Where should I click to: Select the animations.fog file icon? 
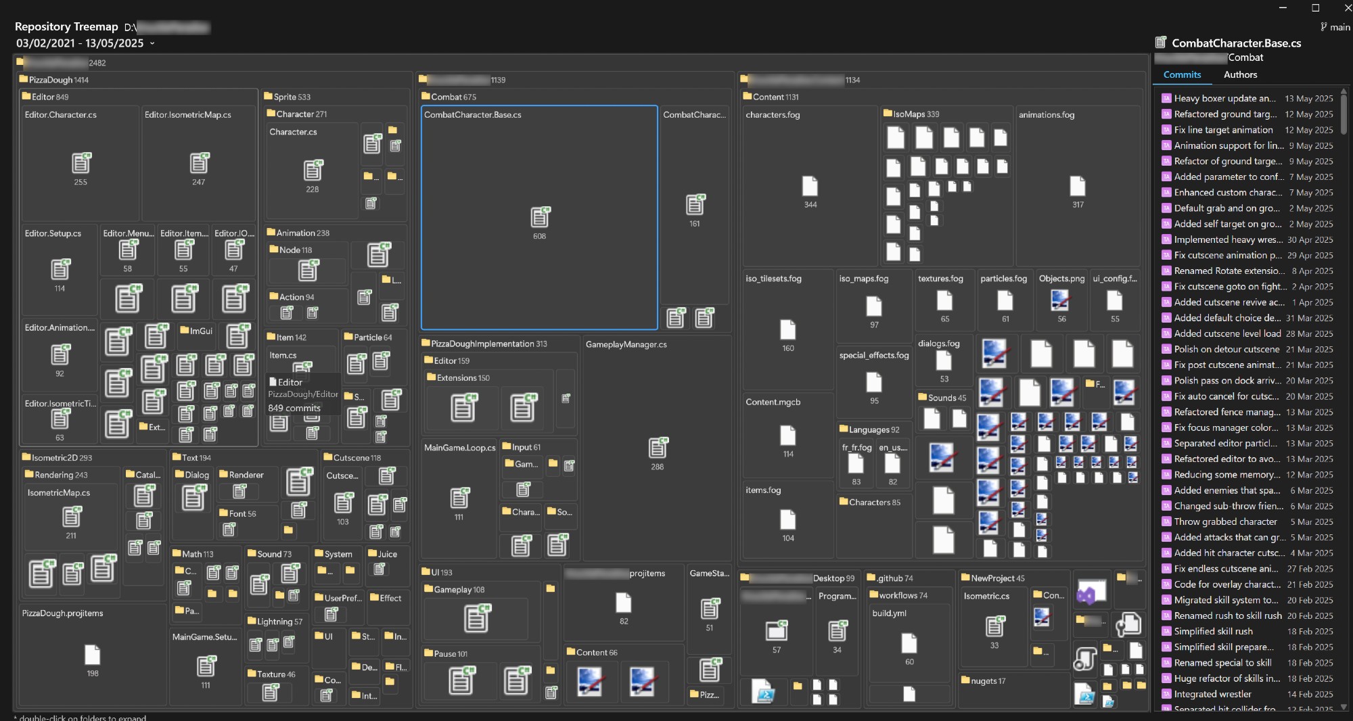click(x=1077, y=186)
